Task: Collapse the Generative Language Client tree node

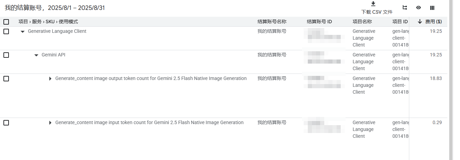Action: point(23,31)
